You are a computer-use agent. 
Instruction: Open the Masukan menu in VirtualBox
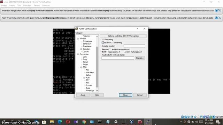pyautogui.click(x=27, y=6)
